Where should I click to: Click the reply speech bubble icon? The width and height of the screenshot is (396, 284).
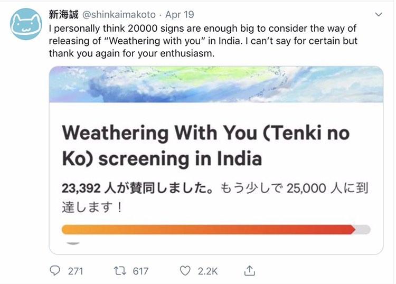click(55, 271)
